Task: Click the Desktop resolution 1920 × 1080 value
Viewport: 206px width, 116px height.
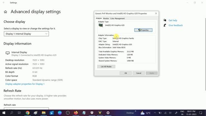Action: coord(38,60)
